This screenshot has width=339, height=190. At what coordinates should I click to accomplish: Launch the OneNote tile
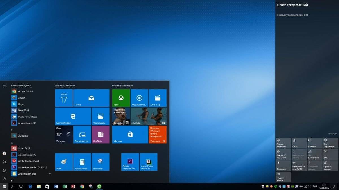pyautogui.click(x=101, y=135)
